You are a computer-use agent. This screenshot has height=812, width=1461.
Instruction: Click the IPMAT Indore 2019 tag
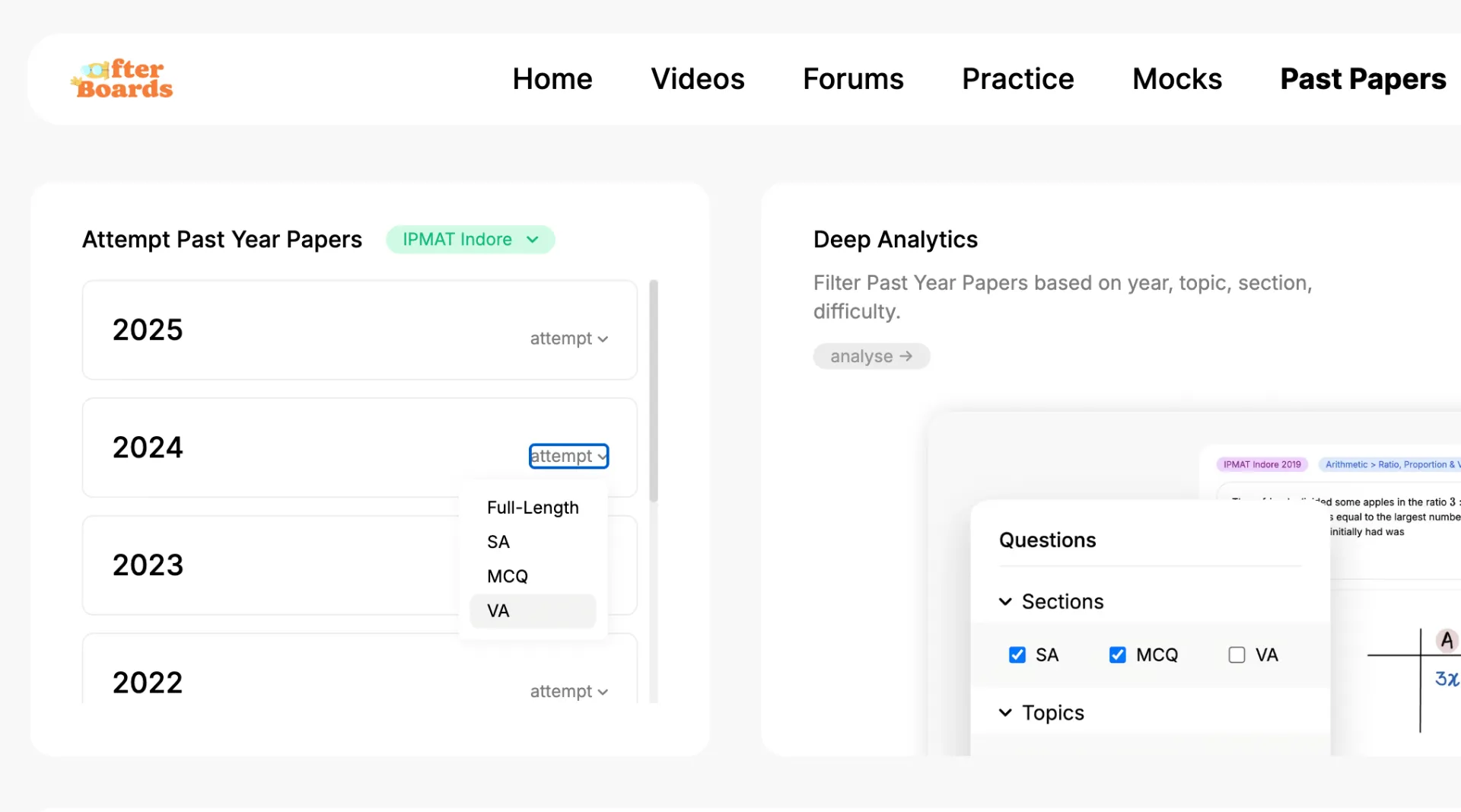point(1262,464)
